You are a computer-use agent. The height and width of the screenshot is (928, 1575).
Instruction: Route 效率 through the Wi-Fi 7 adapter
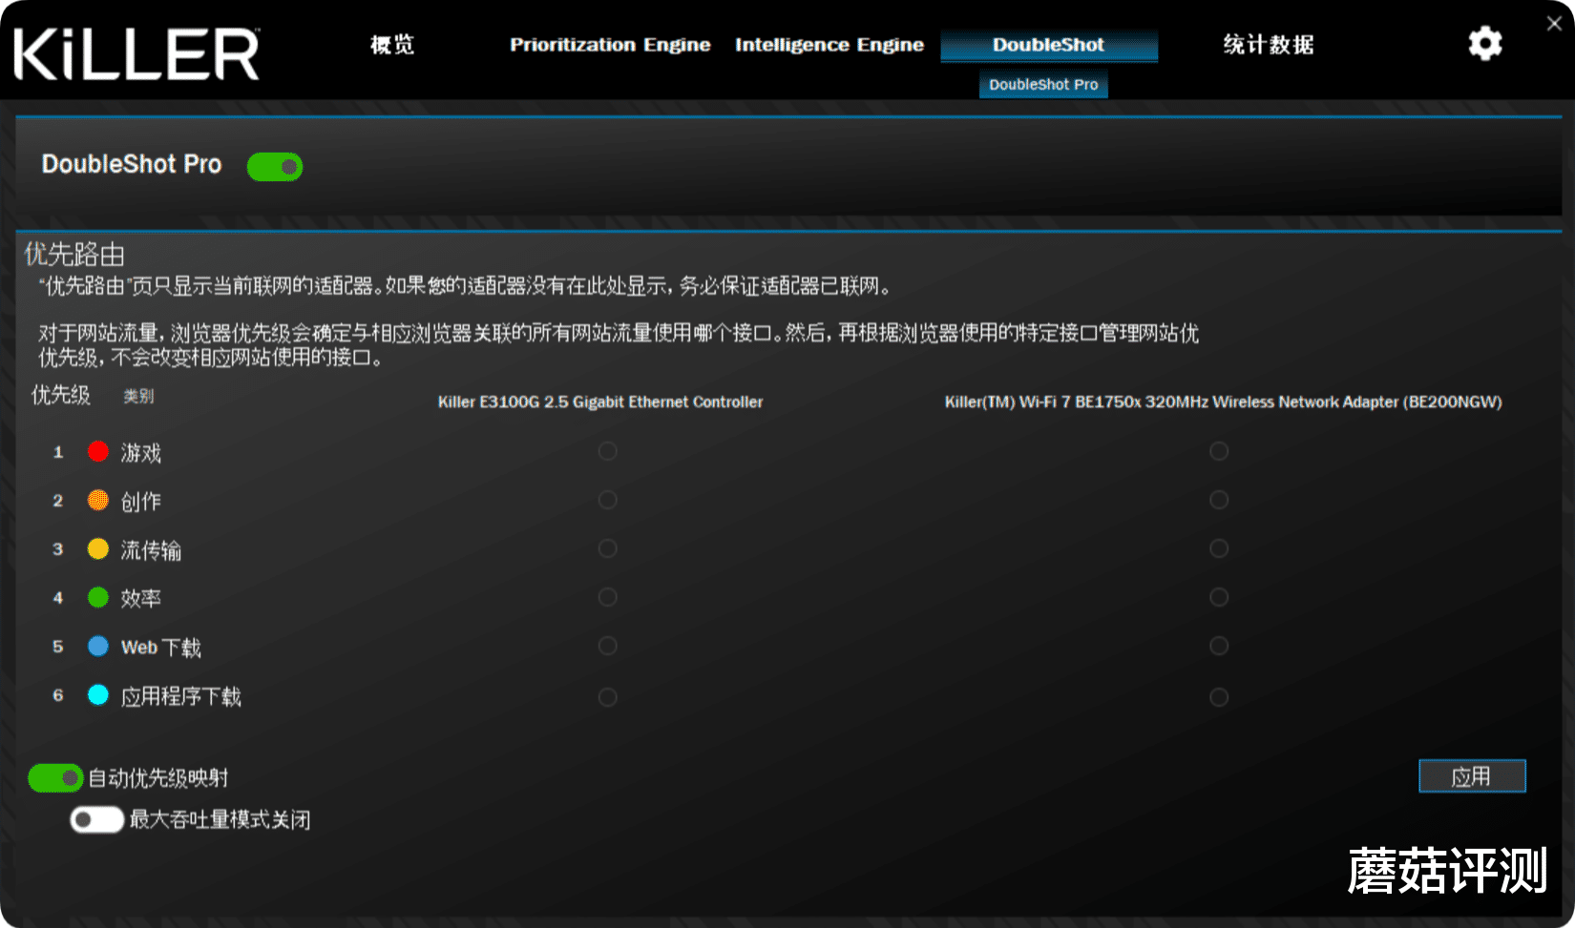click(x=1219, y=597)
